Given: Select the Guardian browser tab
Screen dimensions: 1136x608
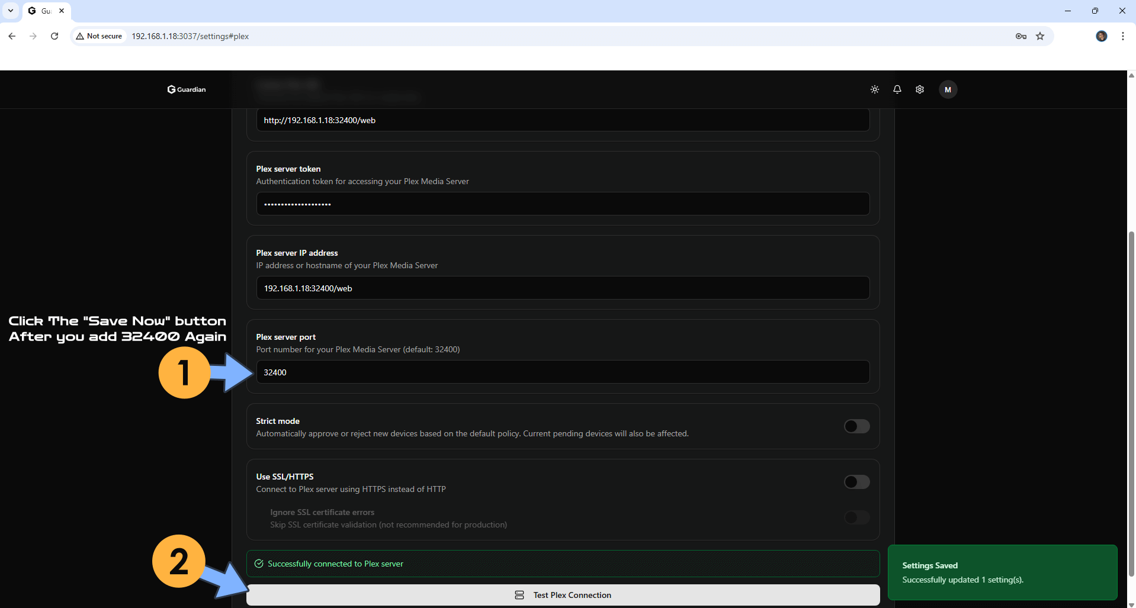Looking at the screenshot, I should coord(43,11).
